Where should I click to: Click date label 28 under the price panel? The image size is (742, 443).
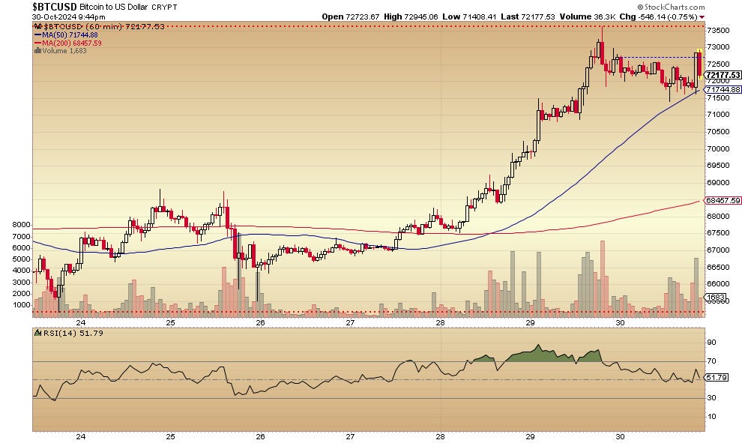coord(440,323)
